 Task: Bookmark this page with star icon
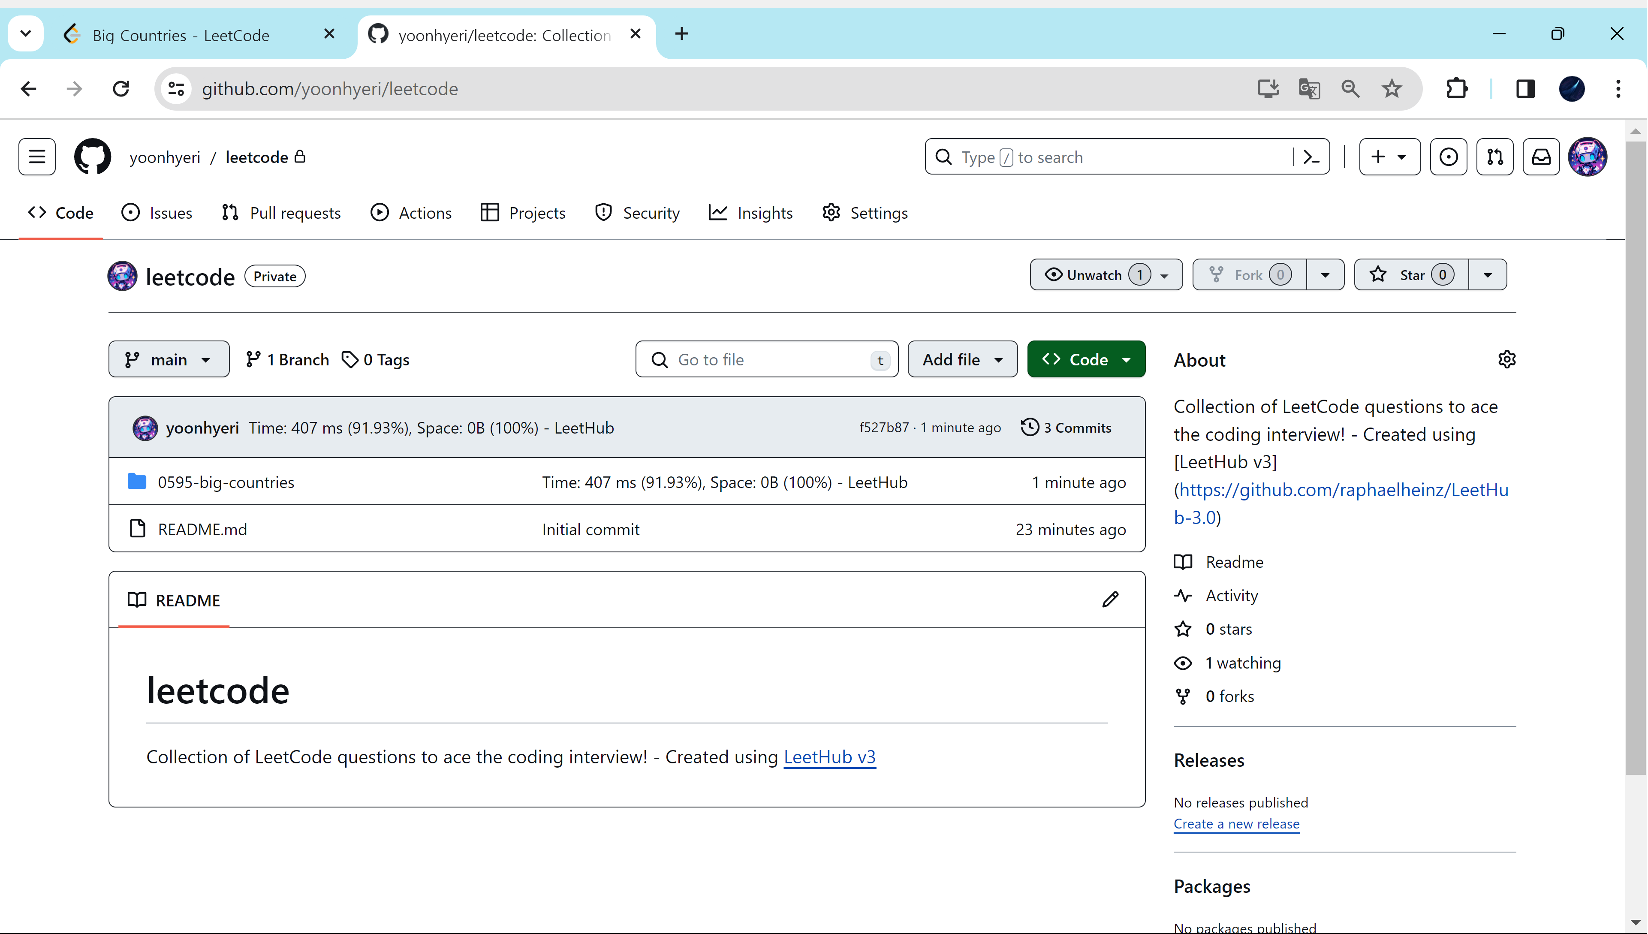click(x=1392, y=88)
